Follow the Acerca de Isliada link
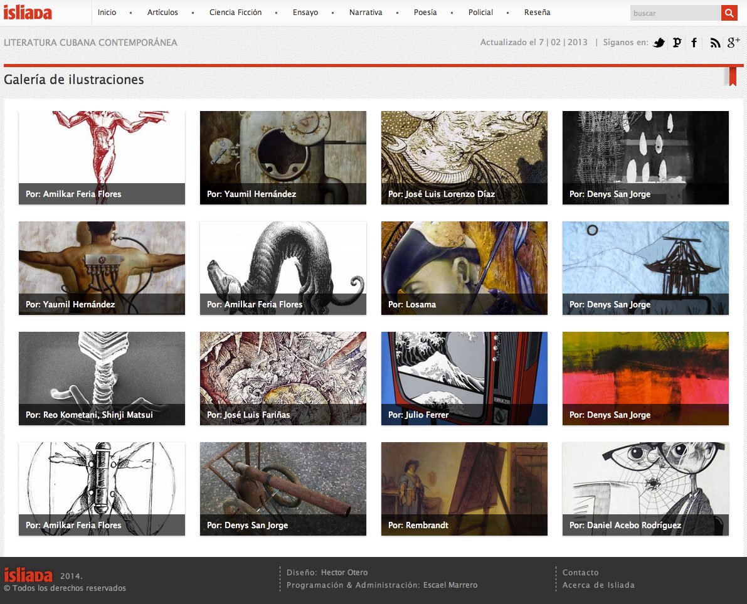The image size is (747, 604). (598, 585)
